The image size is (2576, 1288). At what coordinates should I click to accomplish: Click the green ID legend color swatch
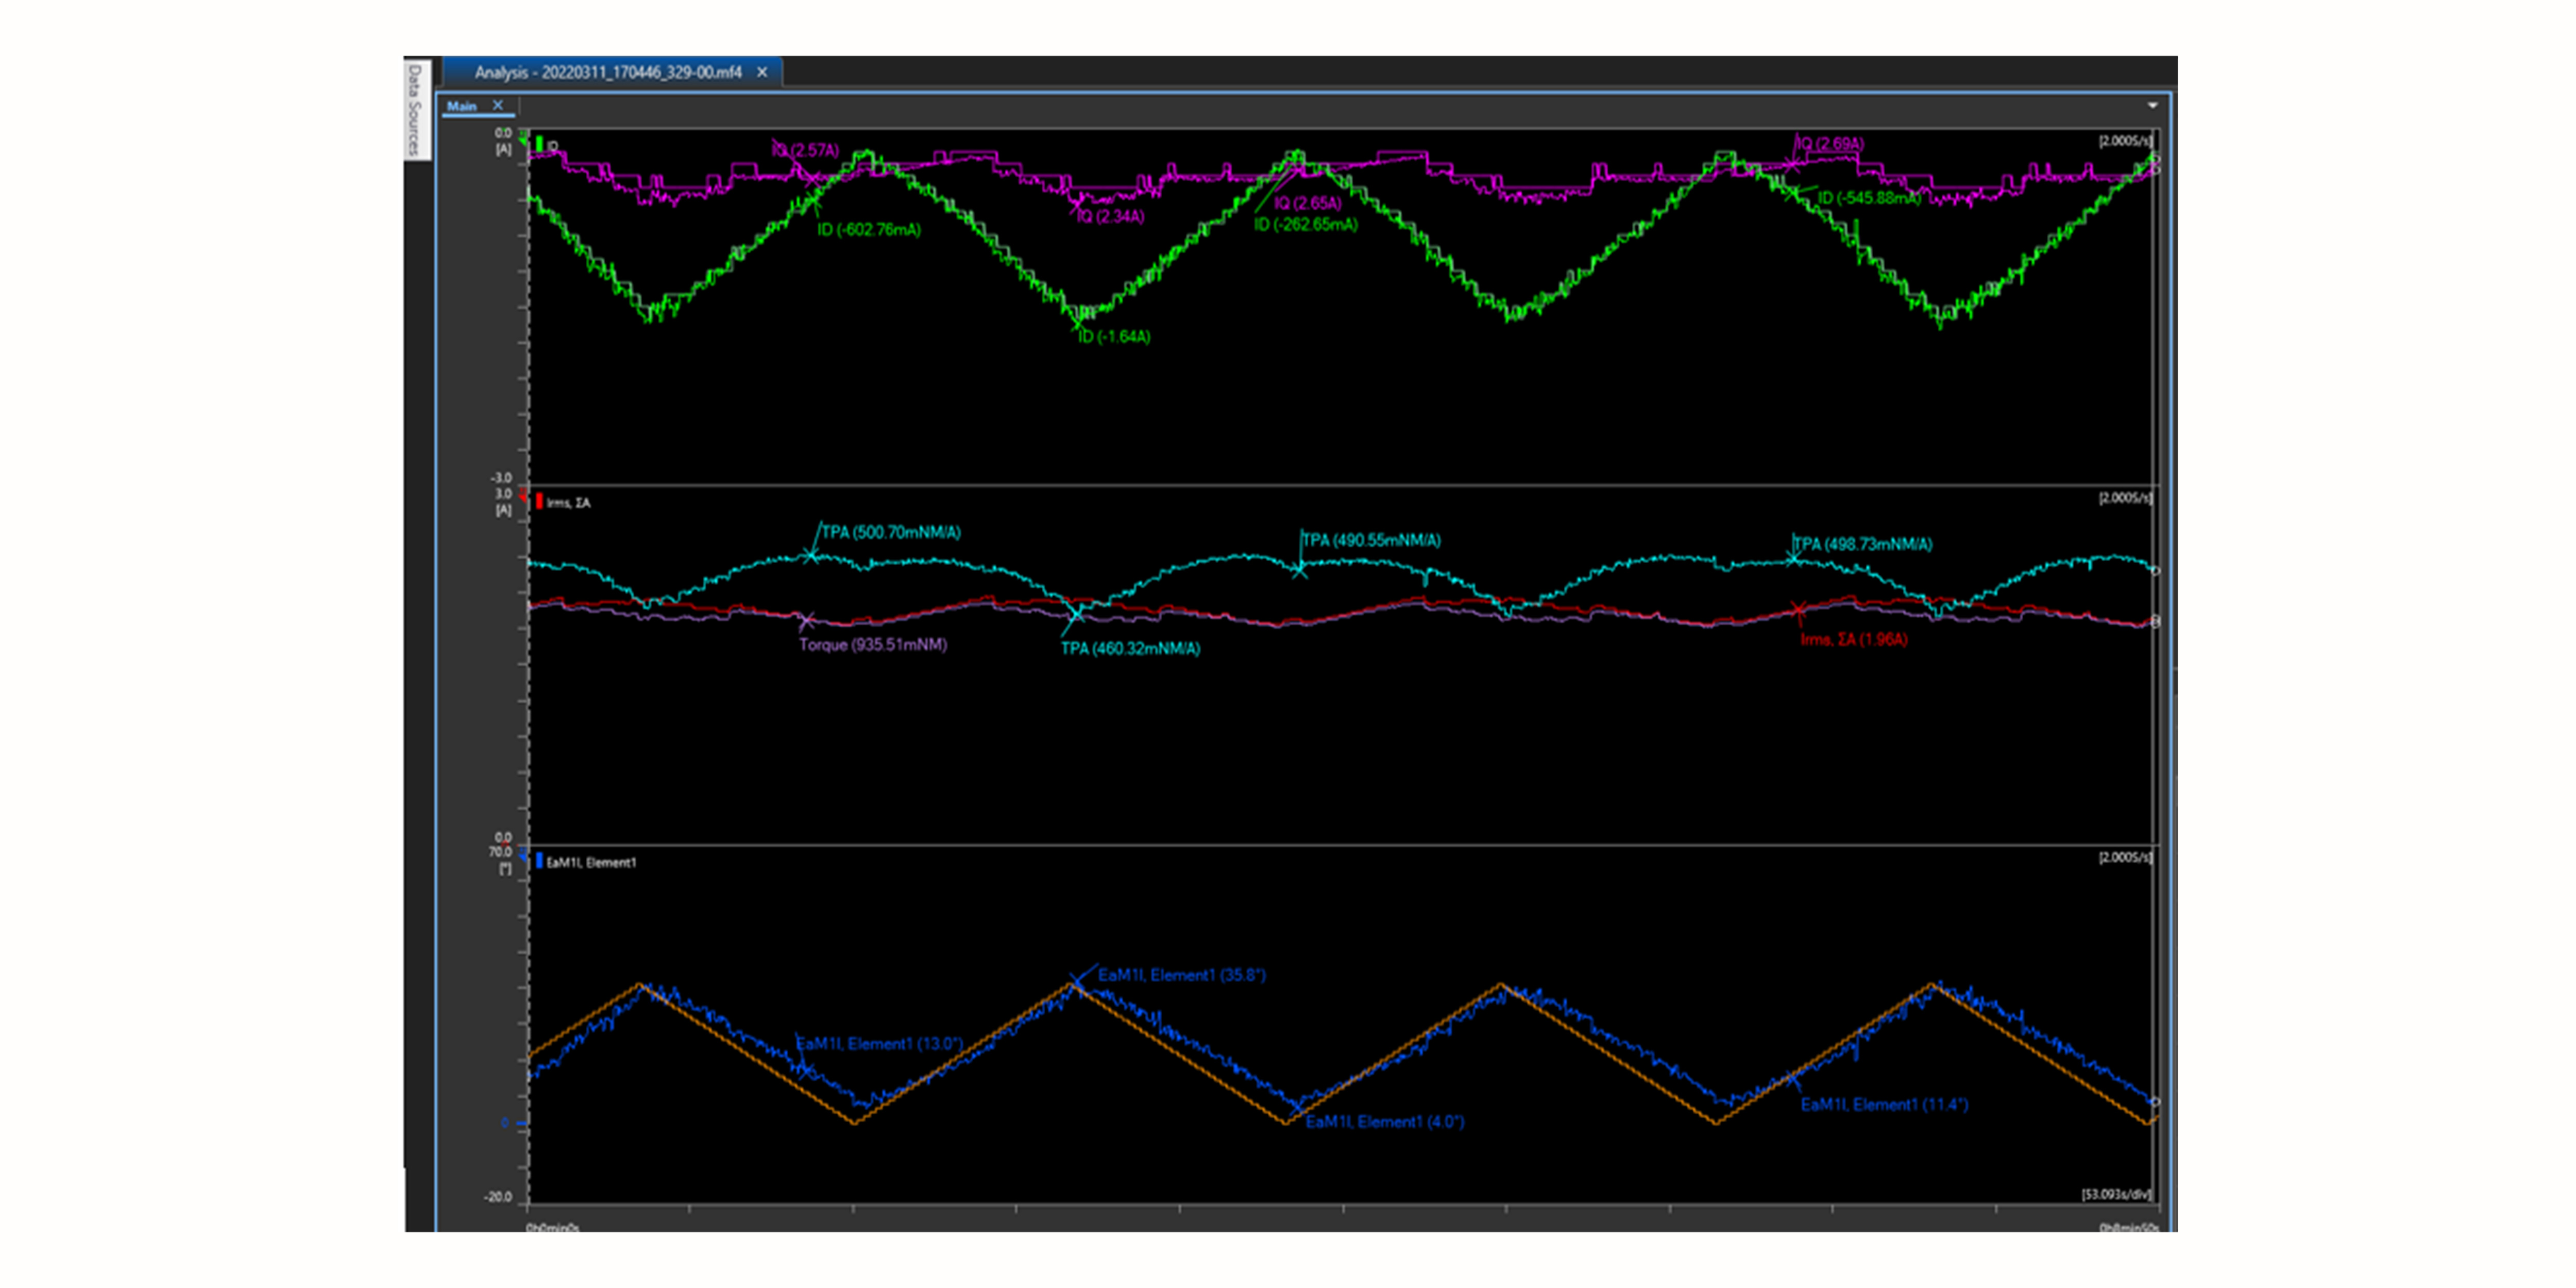[539, 144]
